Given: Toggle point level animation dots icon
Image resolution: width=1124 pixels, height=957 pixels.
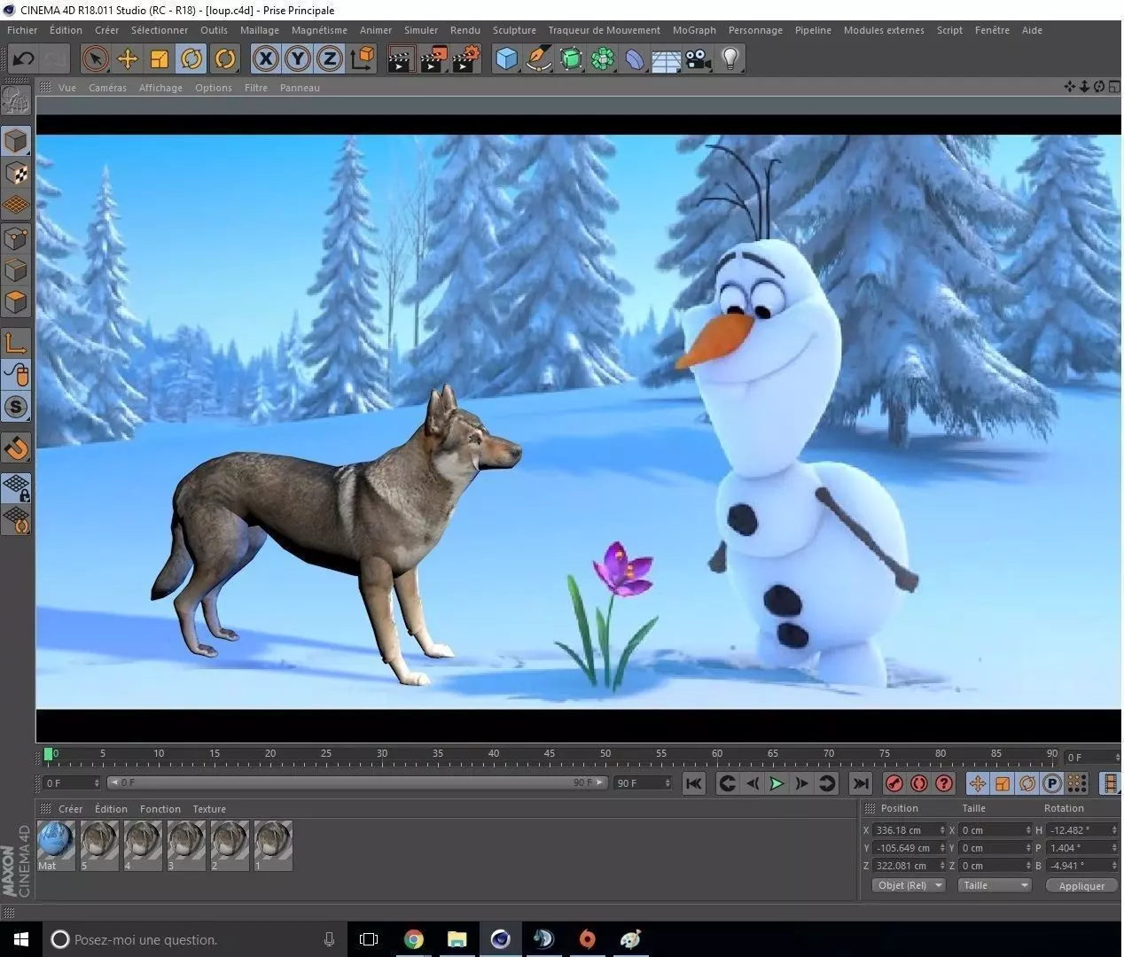Looking at the screenshot, I should (1076, 783).
